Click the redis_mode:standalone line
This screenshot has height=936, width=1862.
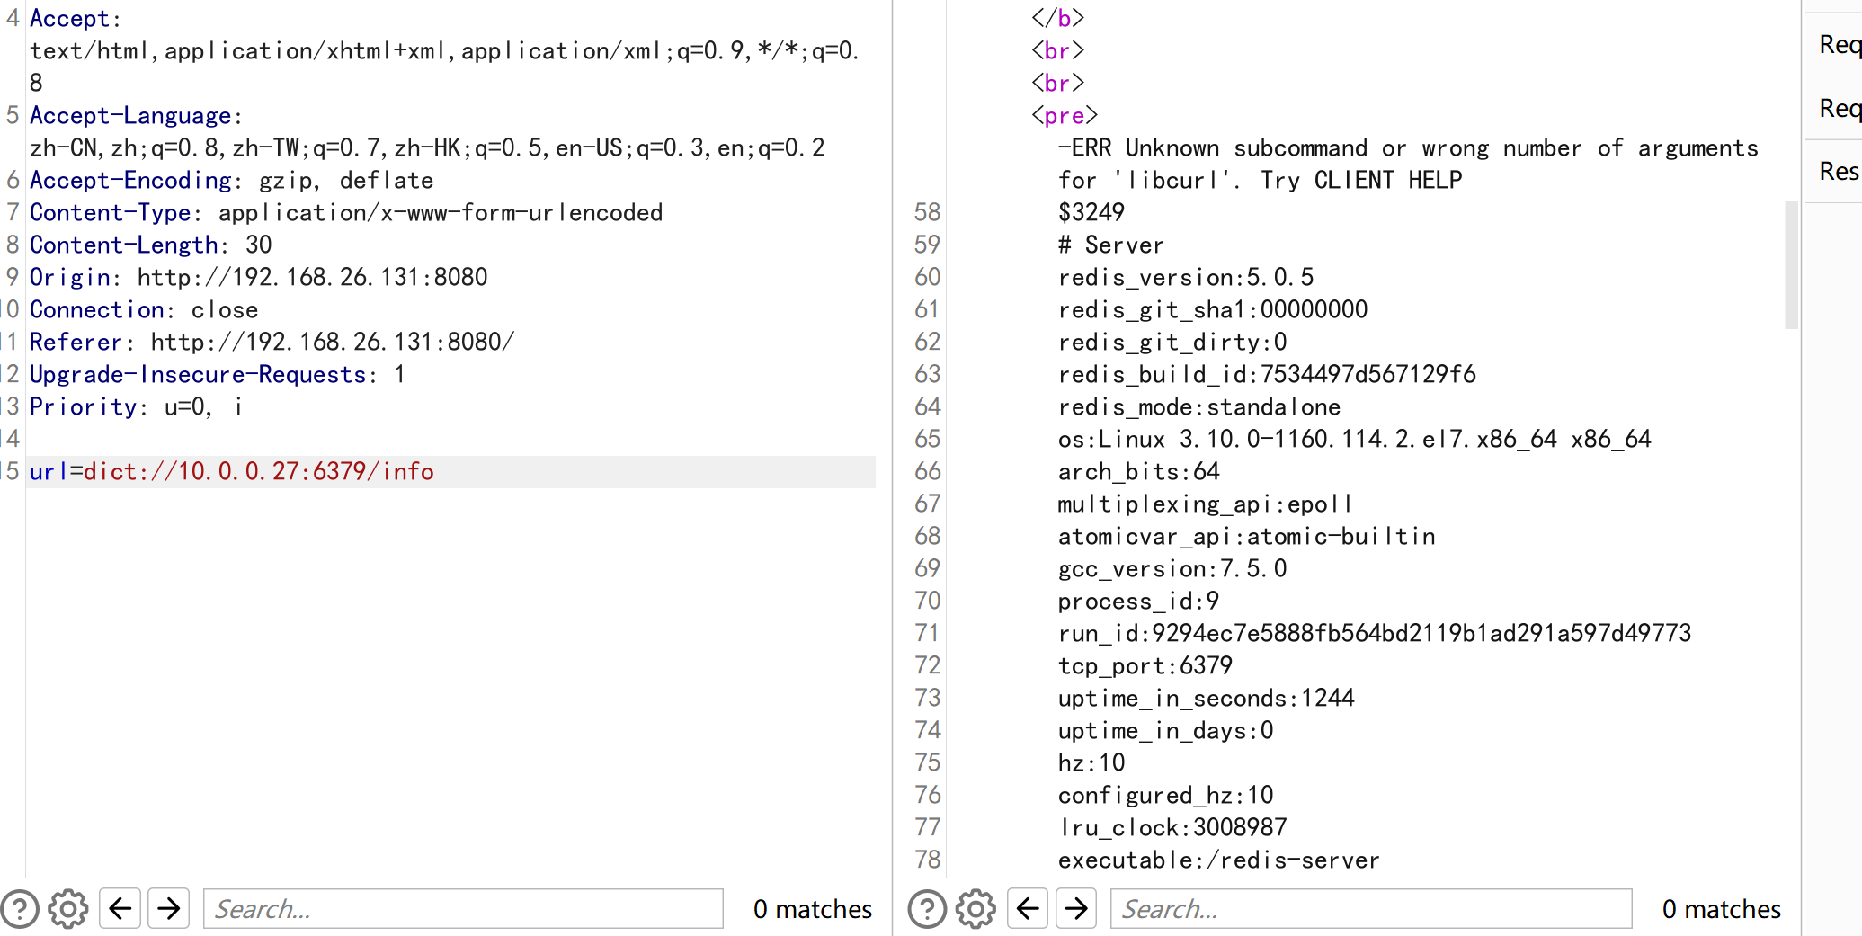(1199, 406)
